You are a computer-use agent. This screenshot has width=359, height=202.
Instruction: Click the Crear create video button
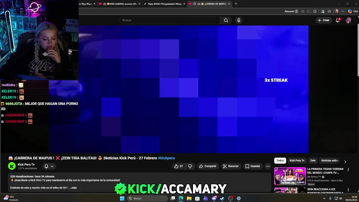point(323,20)
